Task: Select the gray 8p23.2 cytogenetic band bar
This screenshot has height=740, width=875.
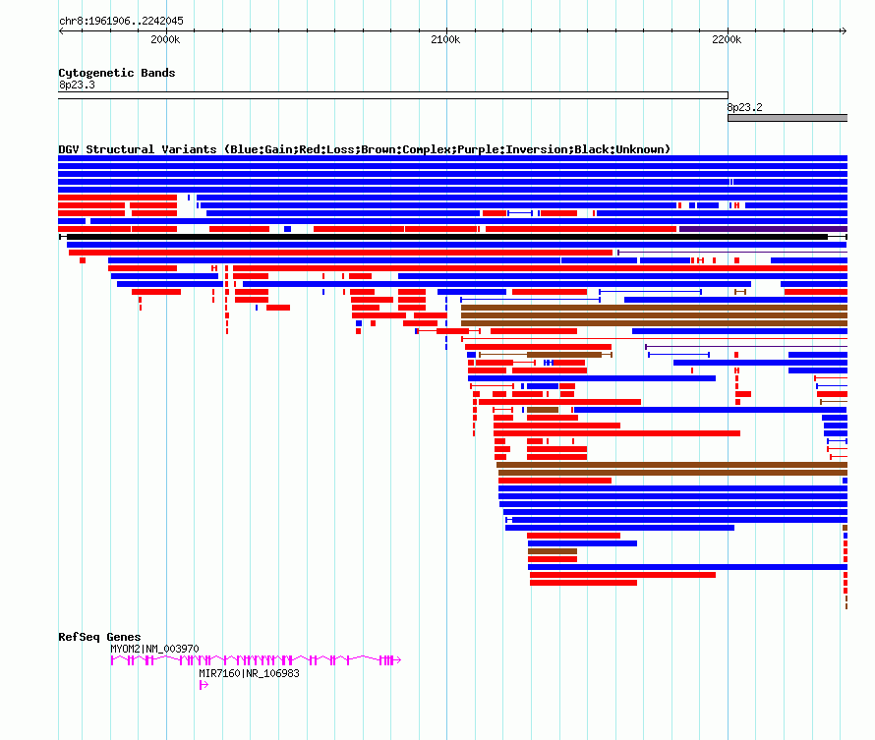Action: click(x=787, y=118)
